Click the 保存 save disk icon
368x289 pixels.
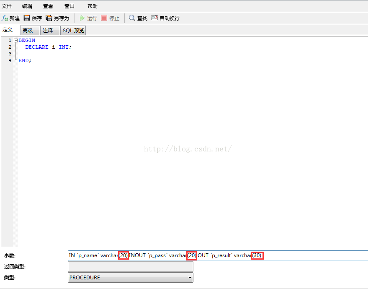click(x=27, y=18)
